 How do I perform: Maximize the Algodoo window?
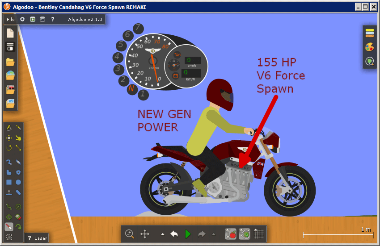tap(365, 7)
